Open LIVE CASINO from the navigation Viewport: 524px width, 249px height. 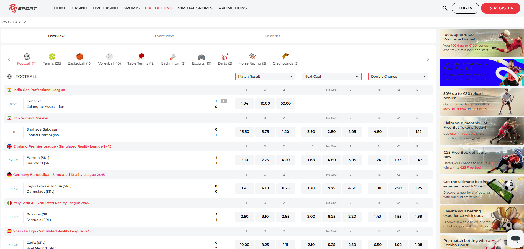coord(106,8)
